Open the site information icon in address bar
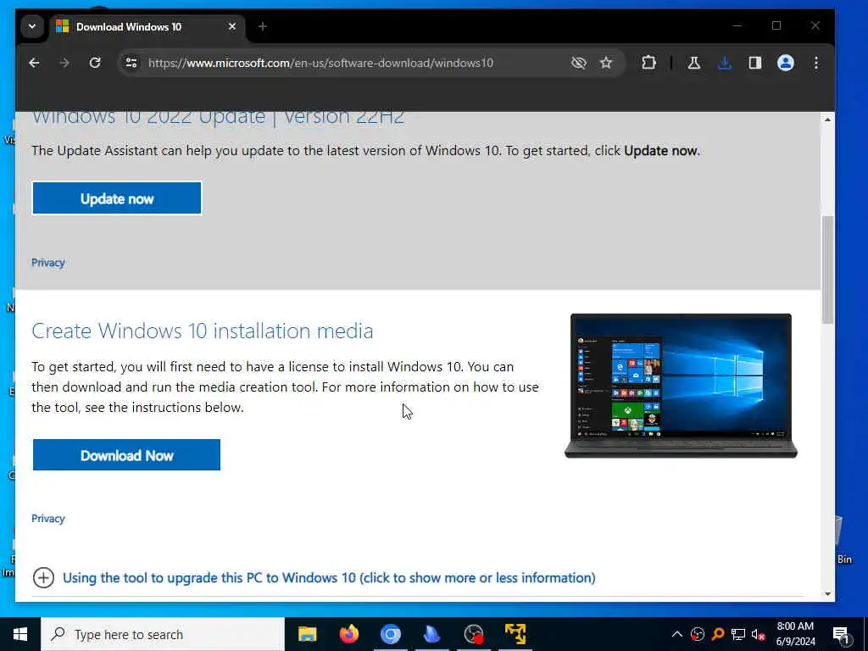Image resolution: width=868 pixels, height=651 pixels. 131,63
